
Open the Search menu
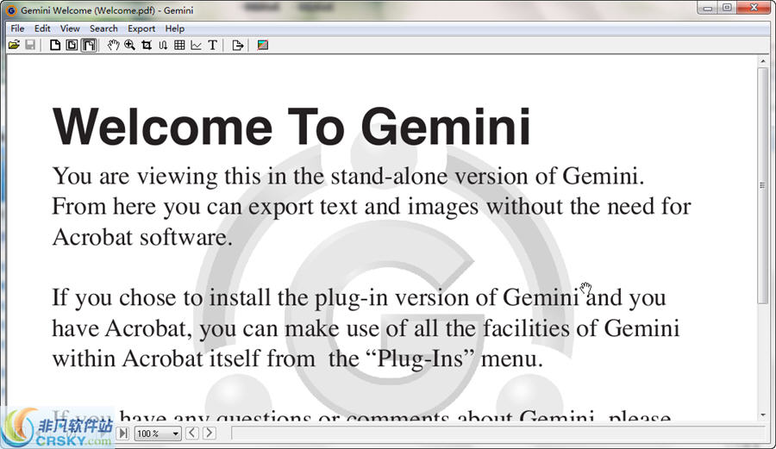103,28
